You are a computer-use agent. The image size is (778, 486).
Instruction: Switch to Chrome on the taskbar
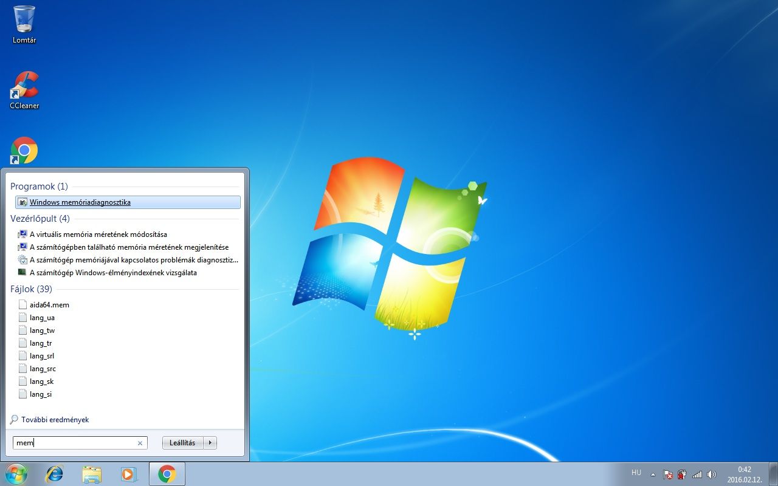click(167, 474)
